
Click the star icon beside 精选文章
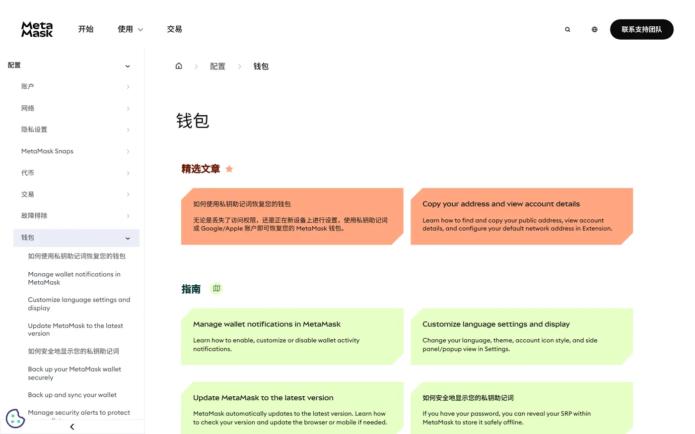229,169
